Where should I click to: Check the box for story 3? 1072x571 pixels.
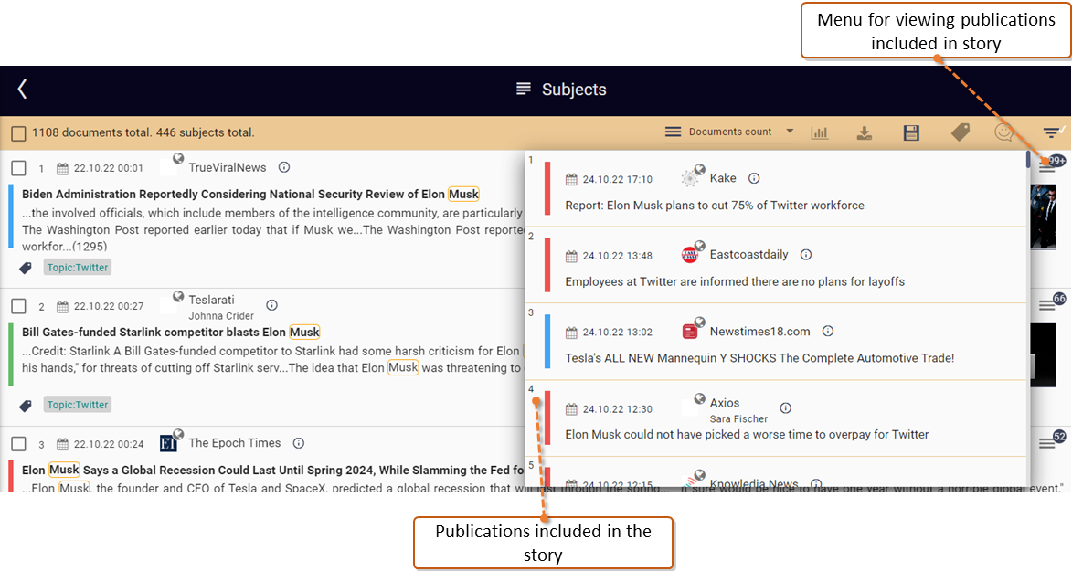coord(18,444)
